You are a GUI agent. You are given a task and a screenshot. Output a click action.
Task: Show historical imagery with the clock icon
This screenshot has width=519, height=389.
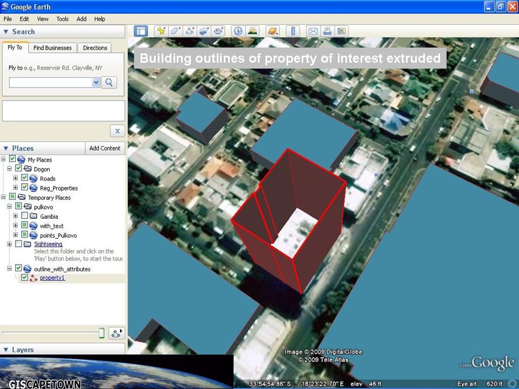(x=238, y=31)
